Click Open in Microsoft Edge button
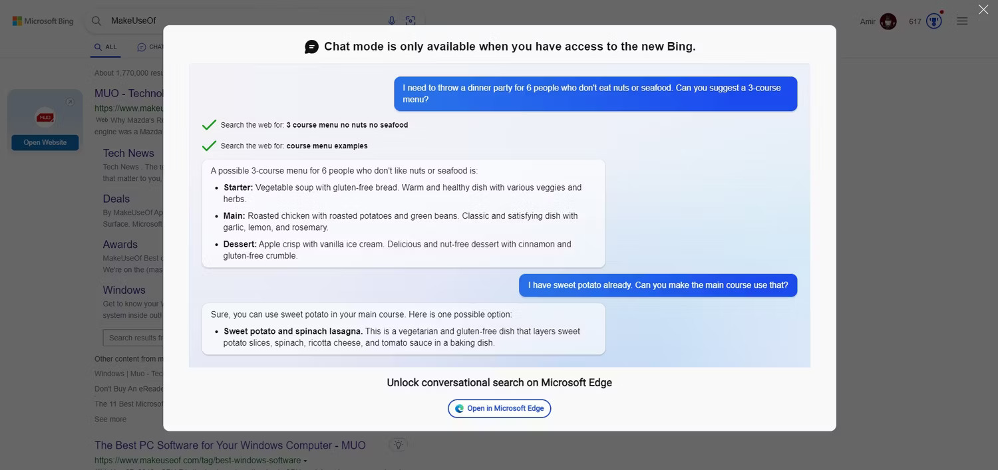 pos(500,408)
